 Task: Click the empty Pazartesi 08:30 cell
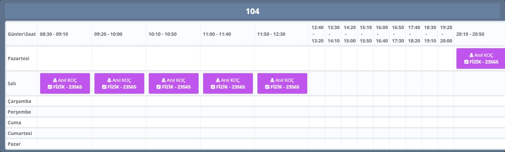64,58
